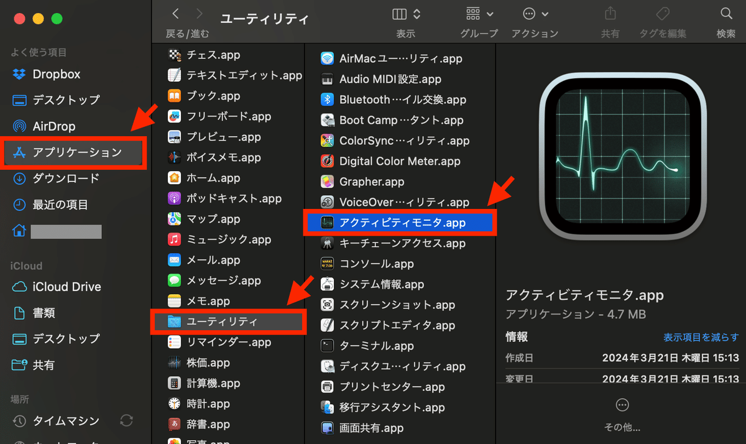
Task: Open グループ grouping dropdown
Action: coord(479,14)
